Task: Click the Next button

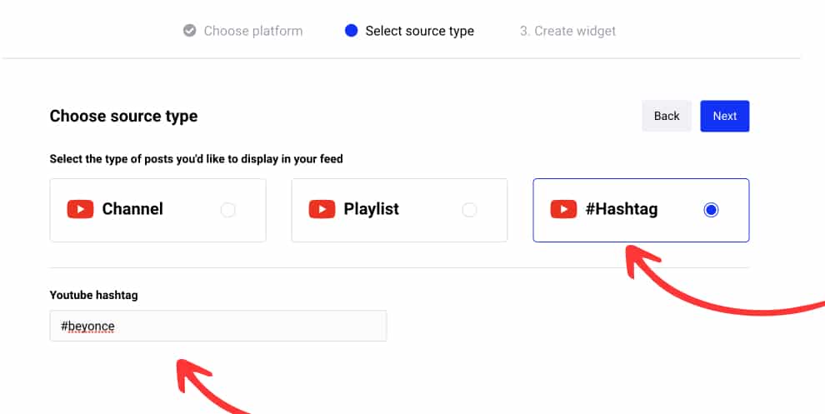Action: tap(724, 116)
